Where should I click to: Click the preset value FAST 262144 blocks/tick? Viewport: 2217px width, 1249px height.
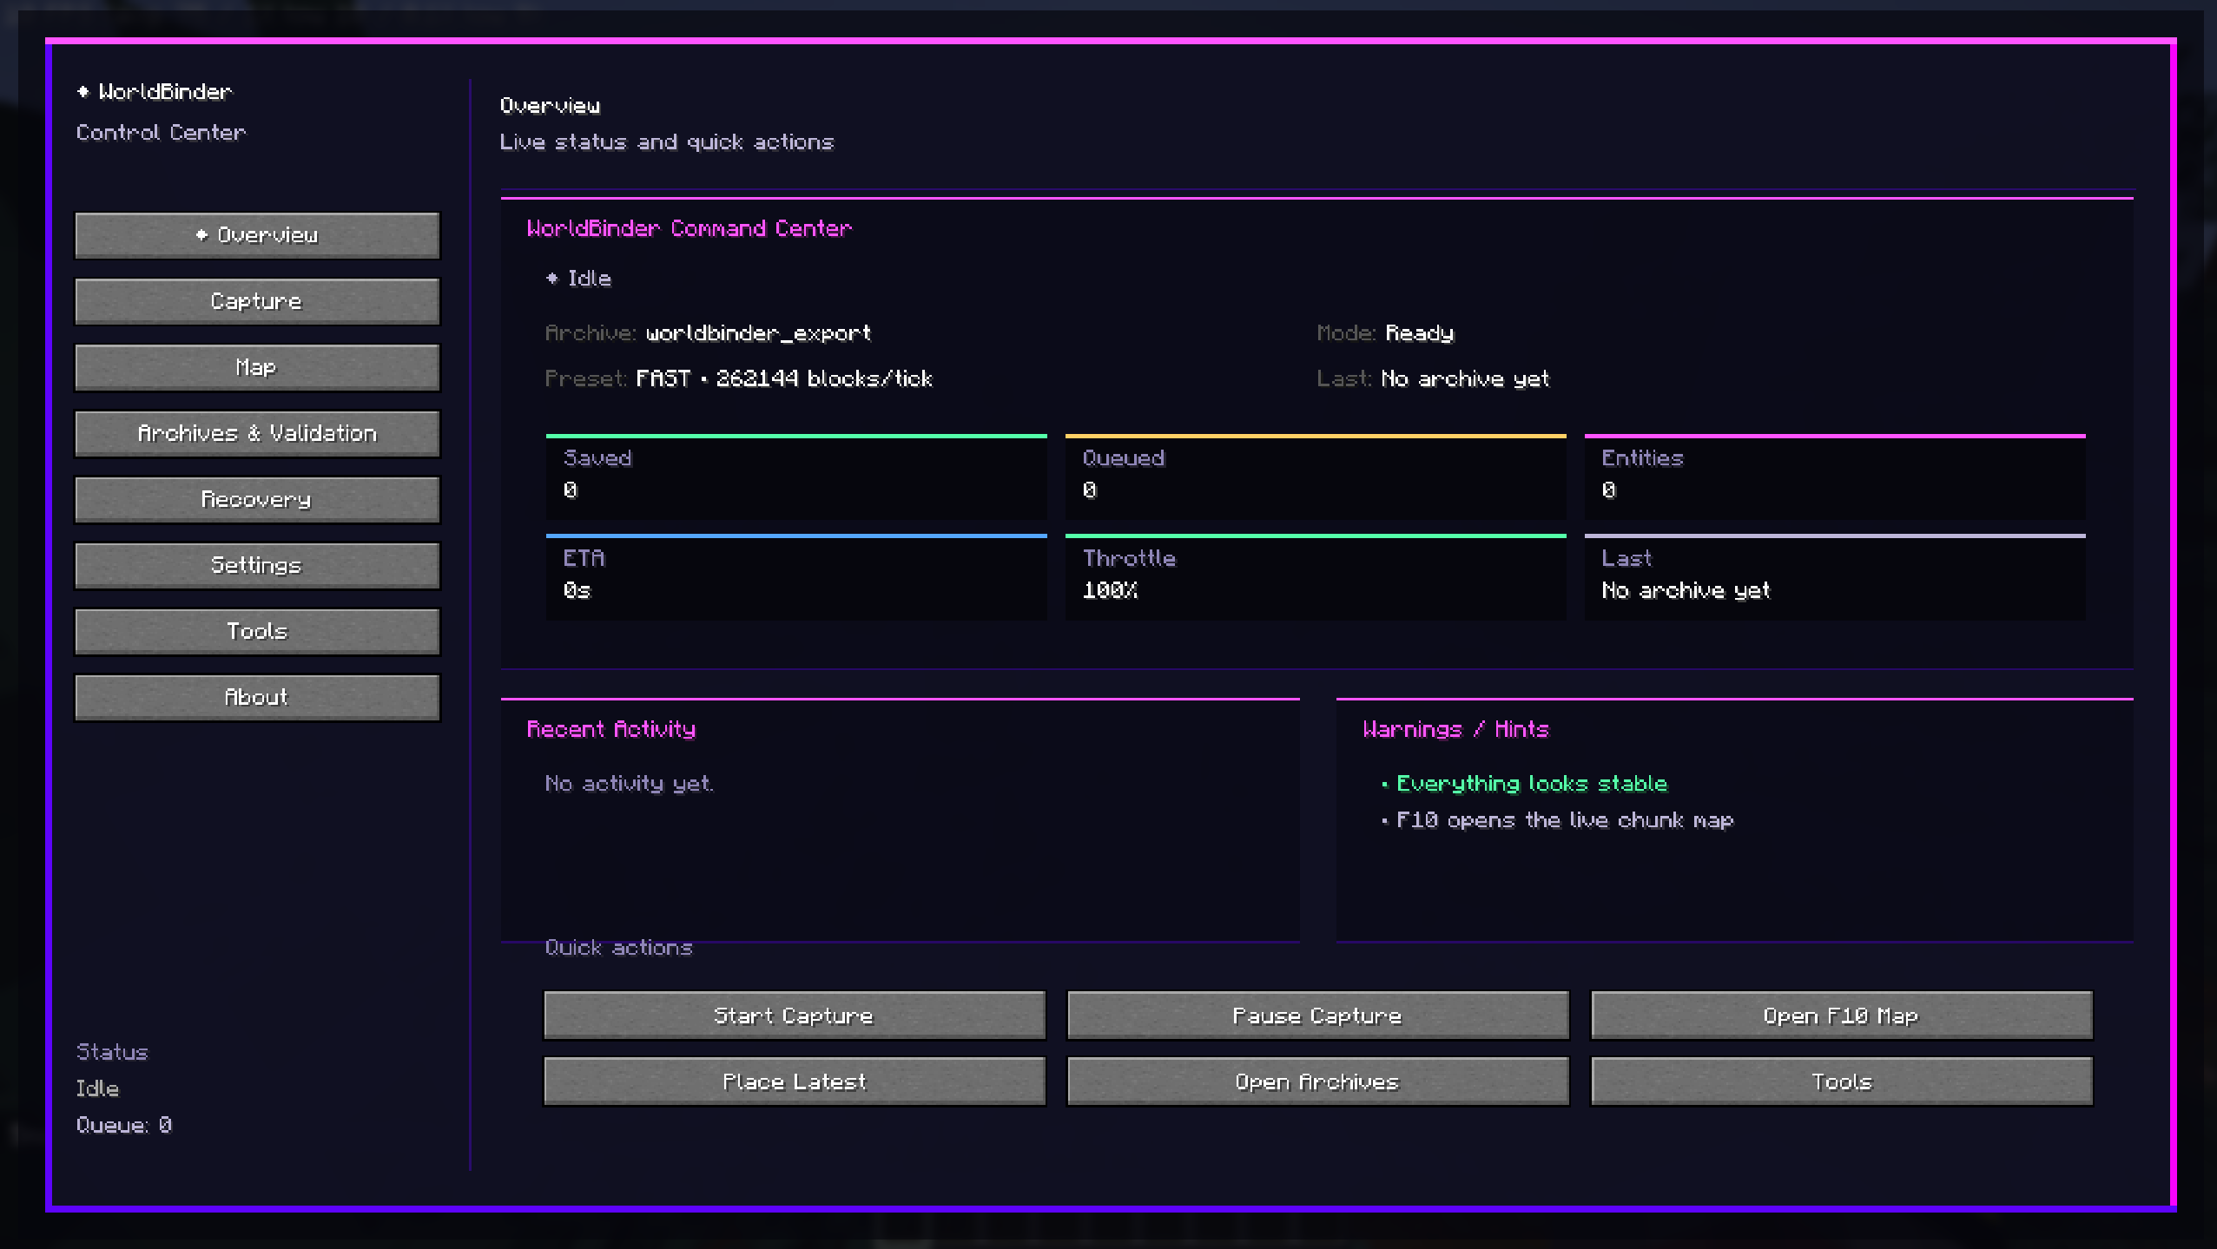pos(784,378)
